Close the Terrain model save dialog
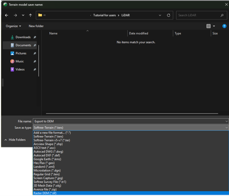This screenshot has height=196, width=229. click(x=226, y=5)
